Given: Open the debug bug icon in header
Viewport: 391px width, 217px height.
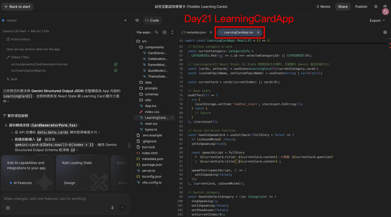Looking at the screenshot, I should (376, 7).
